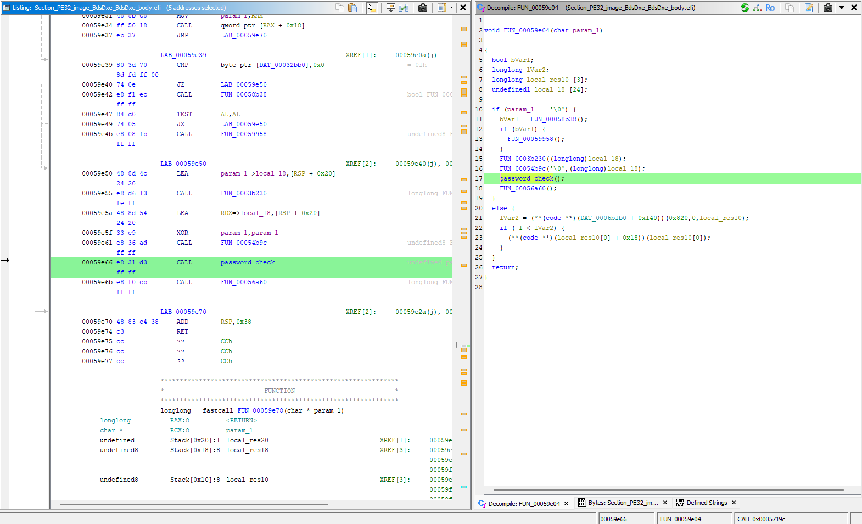Click FUN_00056a60() in decompiler line 18
This screenshot has width=862, height=524.
528,188
